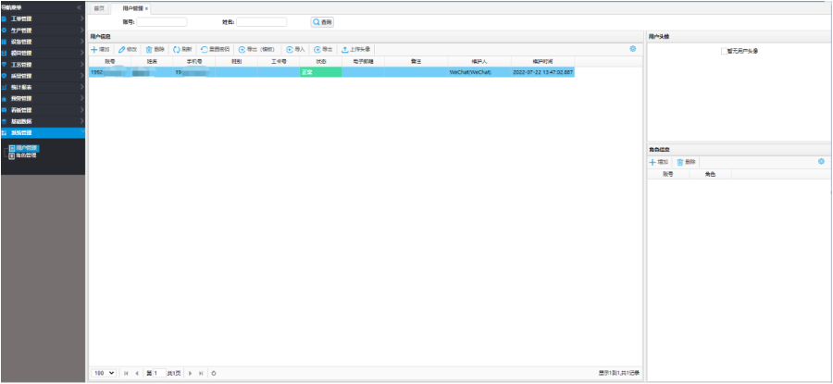Click the 修改 (edit) pencil icon
The height and width of the screenshot is (384, 833).
(122, 49)
